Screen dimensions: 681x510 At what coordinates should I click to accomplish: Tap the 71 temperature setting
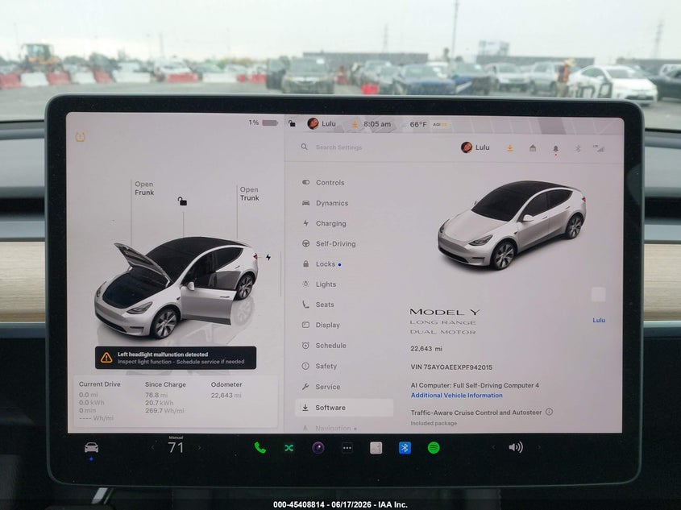pyautogui.click(x=176, y=447)
